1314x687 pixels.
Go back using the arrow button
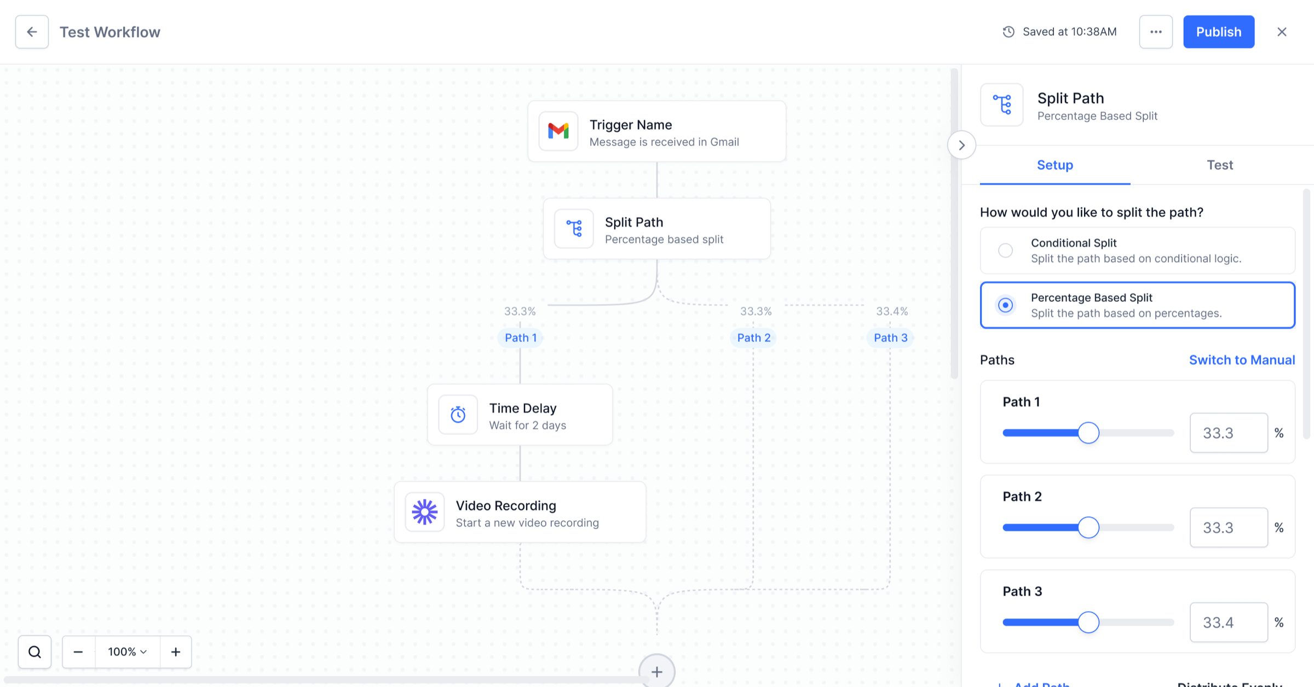[x=32, y=32]
